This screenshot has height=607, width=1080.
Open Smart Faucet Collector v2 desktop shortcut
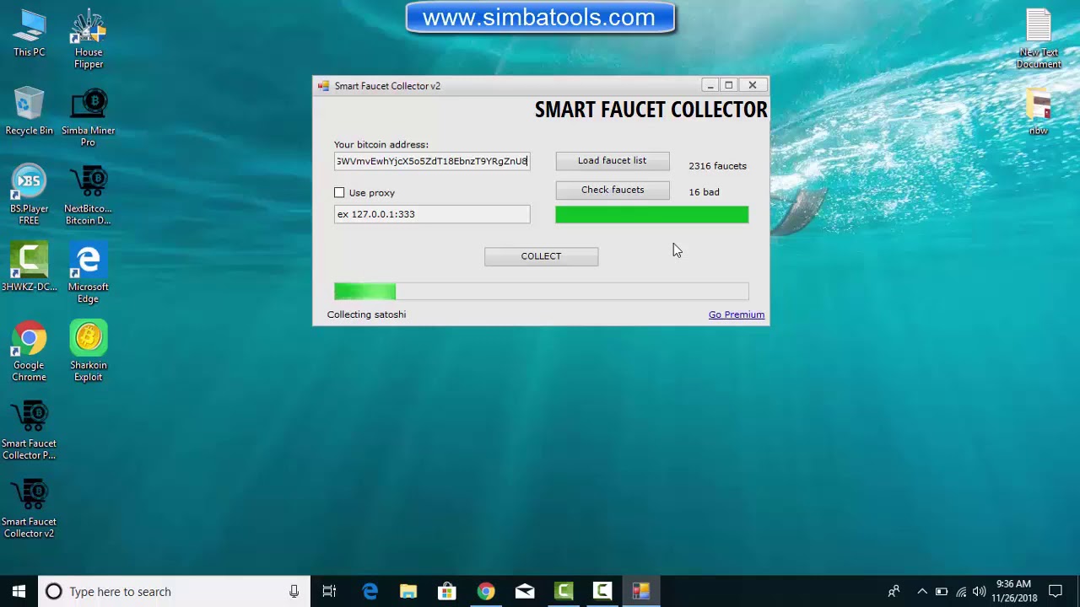click(x=29, y=510)
